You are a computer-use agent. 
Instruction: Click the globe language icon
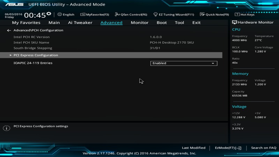coord(60,15)
